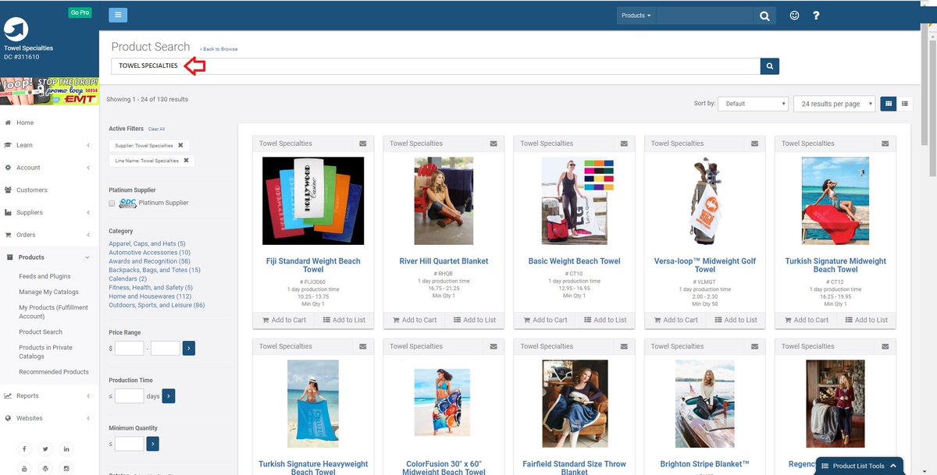Email supplier on Versa-loop Midweight Golf Towel card
937x475 pixels.
pos(754,144)
